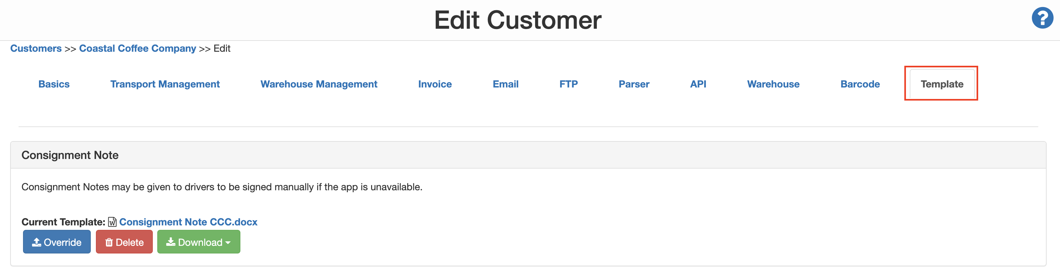Switch to the Warehouse tab
The height and width of the screenshot is (272, 1060).
coord(773,84)
